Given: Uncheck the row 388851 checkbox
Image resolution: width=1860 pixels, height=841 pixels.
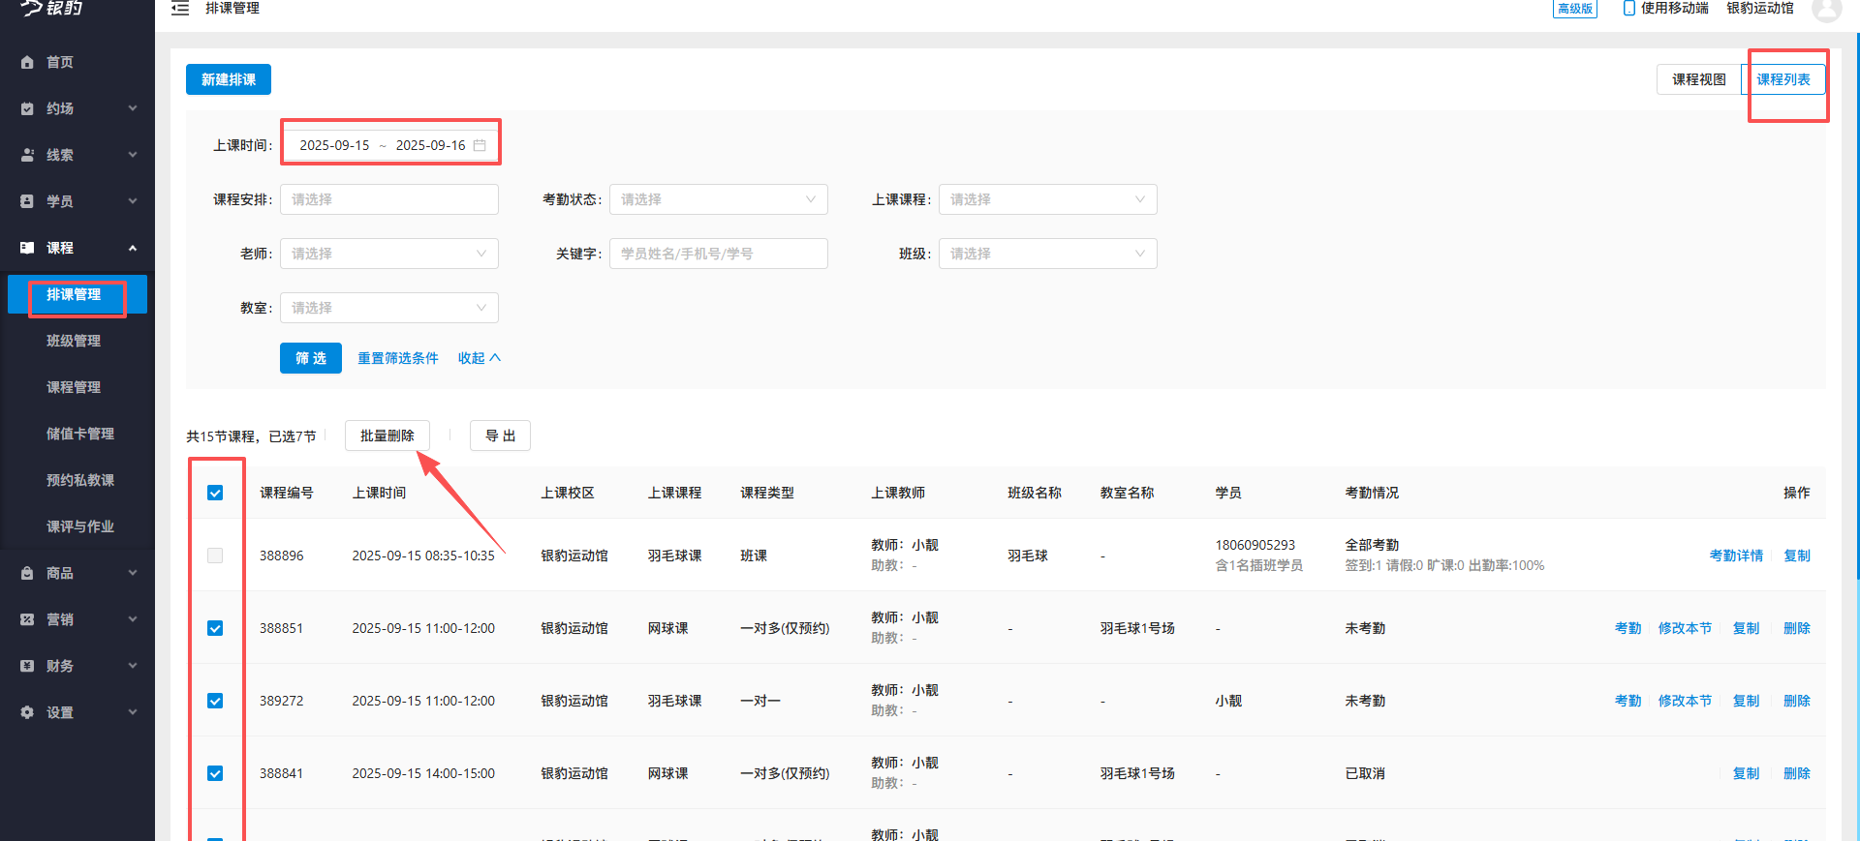Looking at the screenshot, I should click(x=215, y=628).
